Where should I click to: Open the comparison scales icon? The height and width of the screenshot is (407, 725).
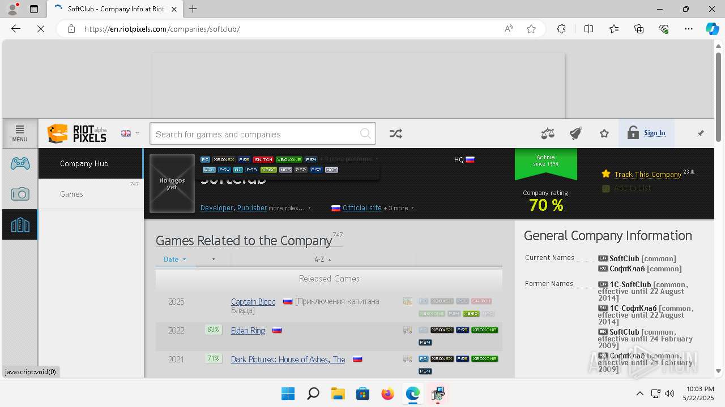pos(548,133)
